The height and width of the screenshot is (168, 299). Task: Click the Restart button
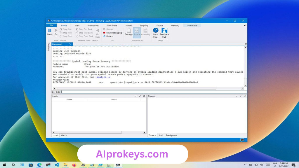pos(108,29)
